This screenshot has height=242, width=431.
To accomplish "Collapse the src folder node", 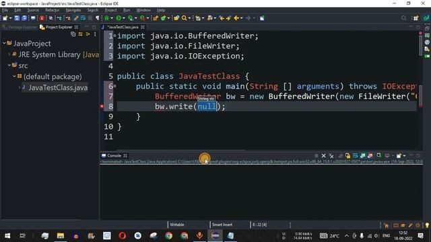I will coord(9,65).
